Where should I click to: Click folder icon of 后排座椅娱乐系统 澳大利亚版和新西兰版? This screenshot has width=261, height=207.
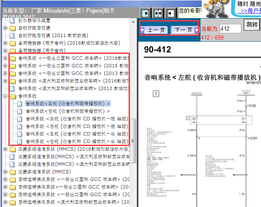(x=13, y=202)
